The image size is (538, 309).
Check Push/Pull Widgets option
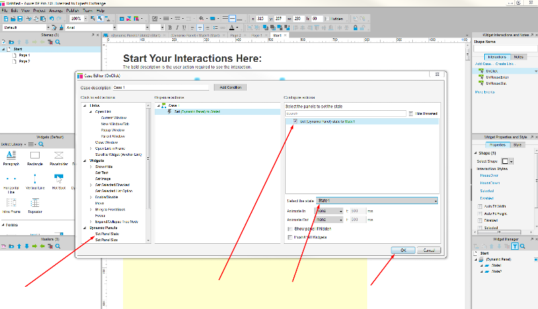[290, 237]
